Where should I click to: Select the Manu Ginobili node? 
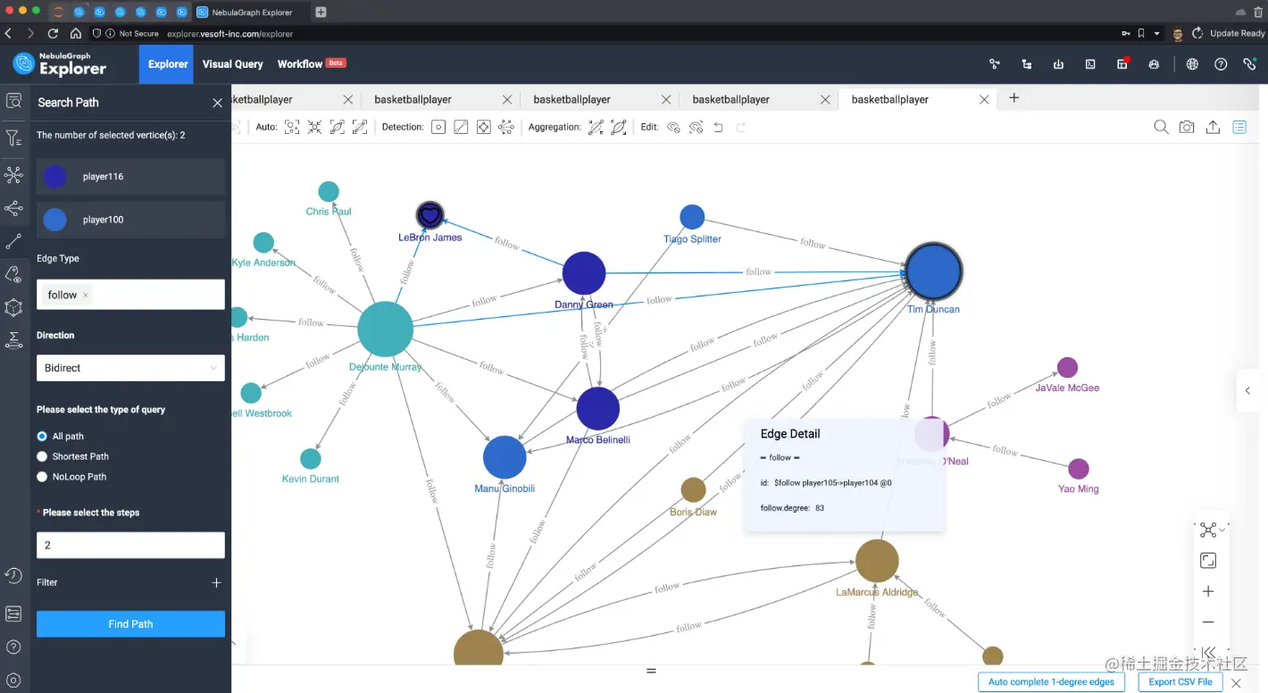tap(505, 457)
